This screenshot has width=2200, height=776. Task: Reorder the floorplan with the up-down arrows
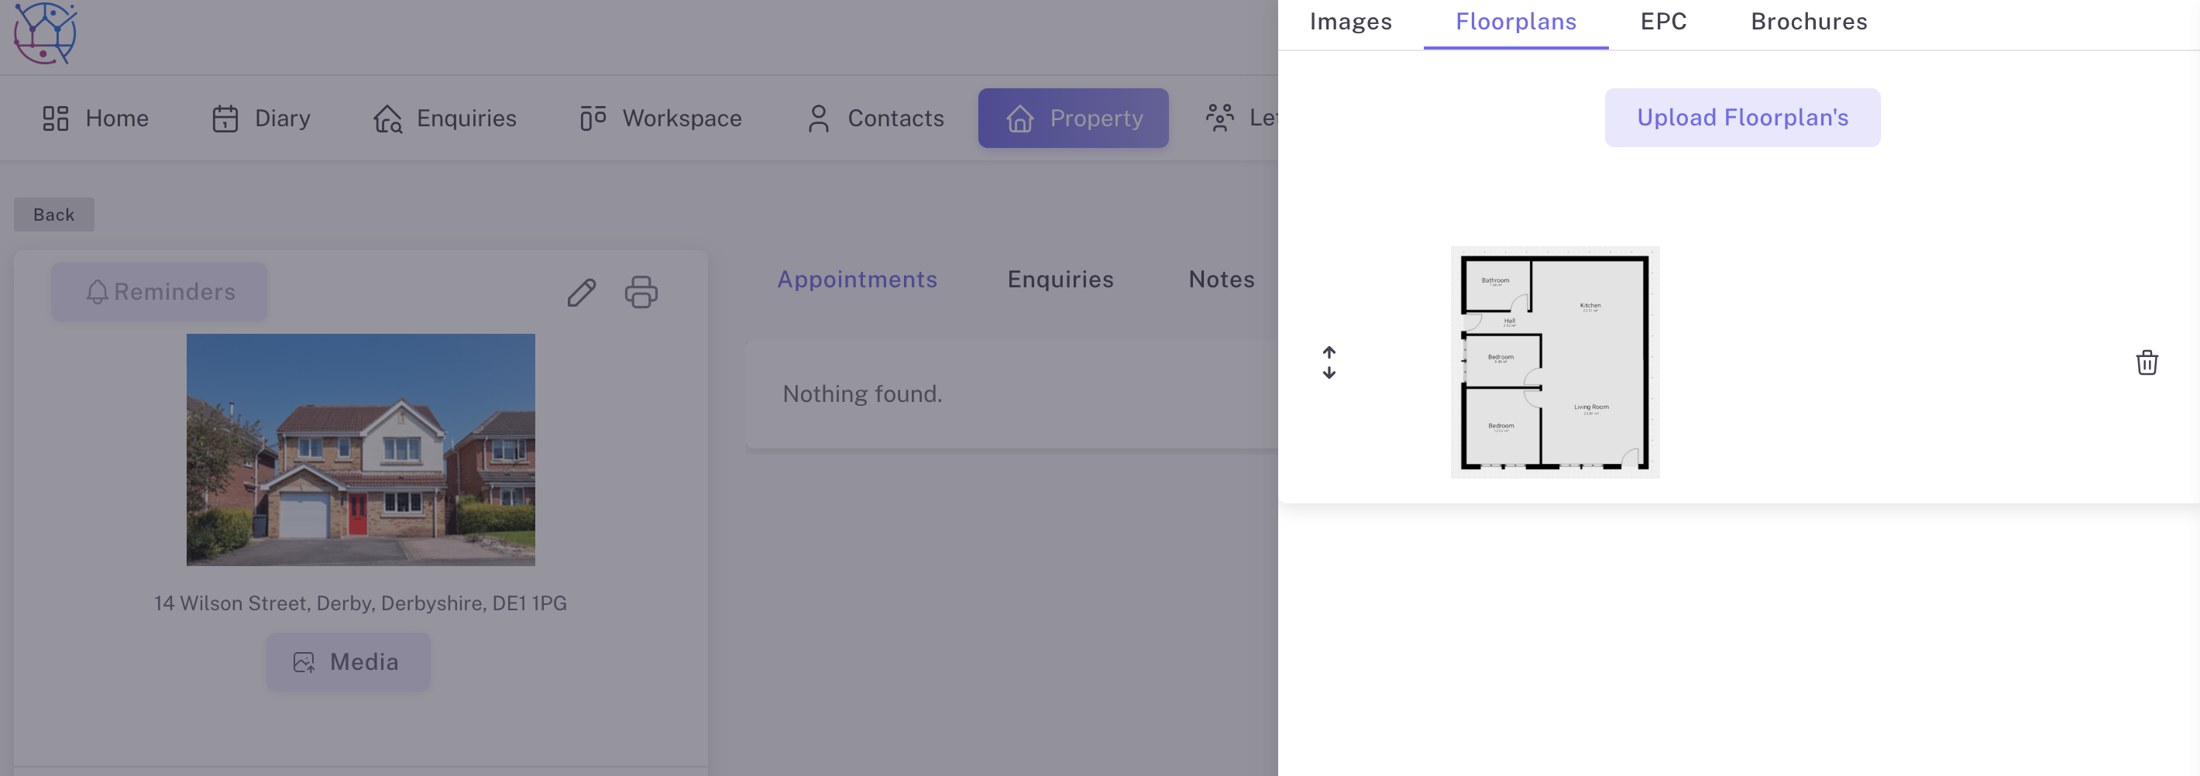[1330, 362]
